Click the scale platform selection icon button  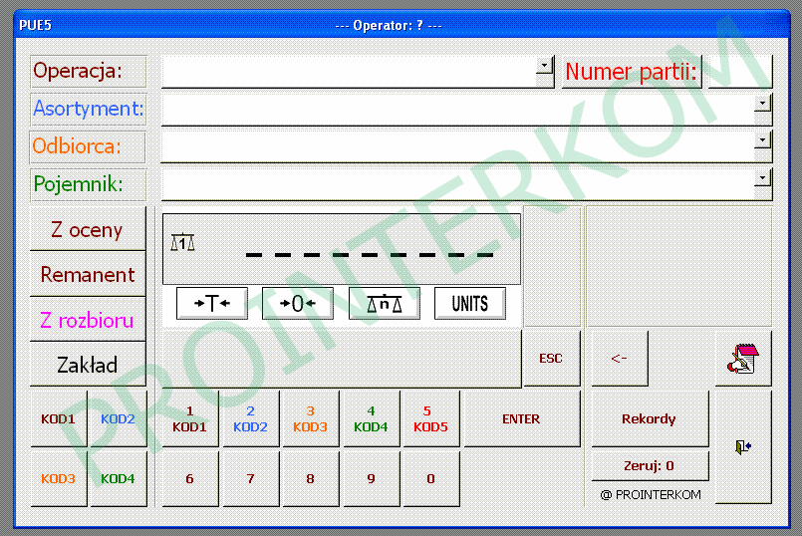point(384,304)
